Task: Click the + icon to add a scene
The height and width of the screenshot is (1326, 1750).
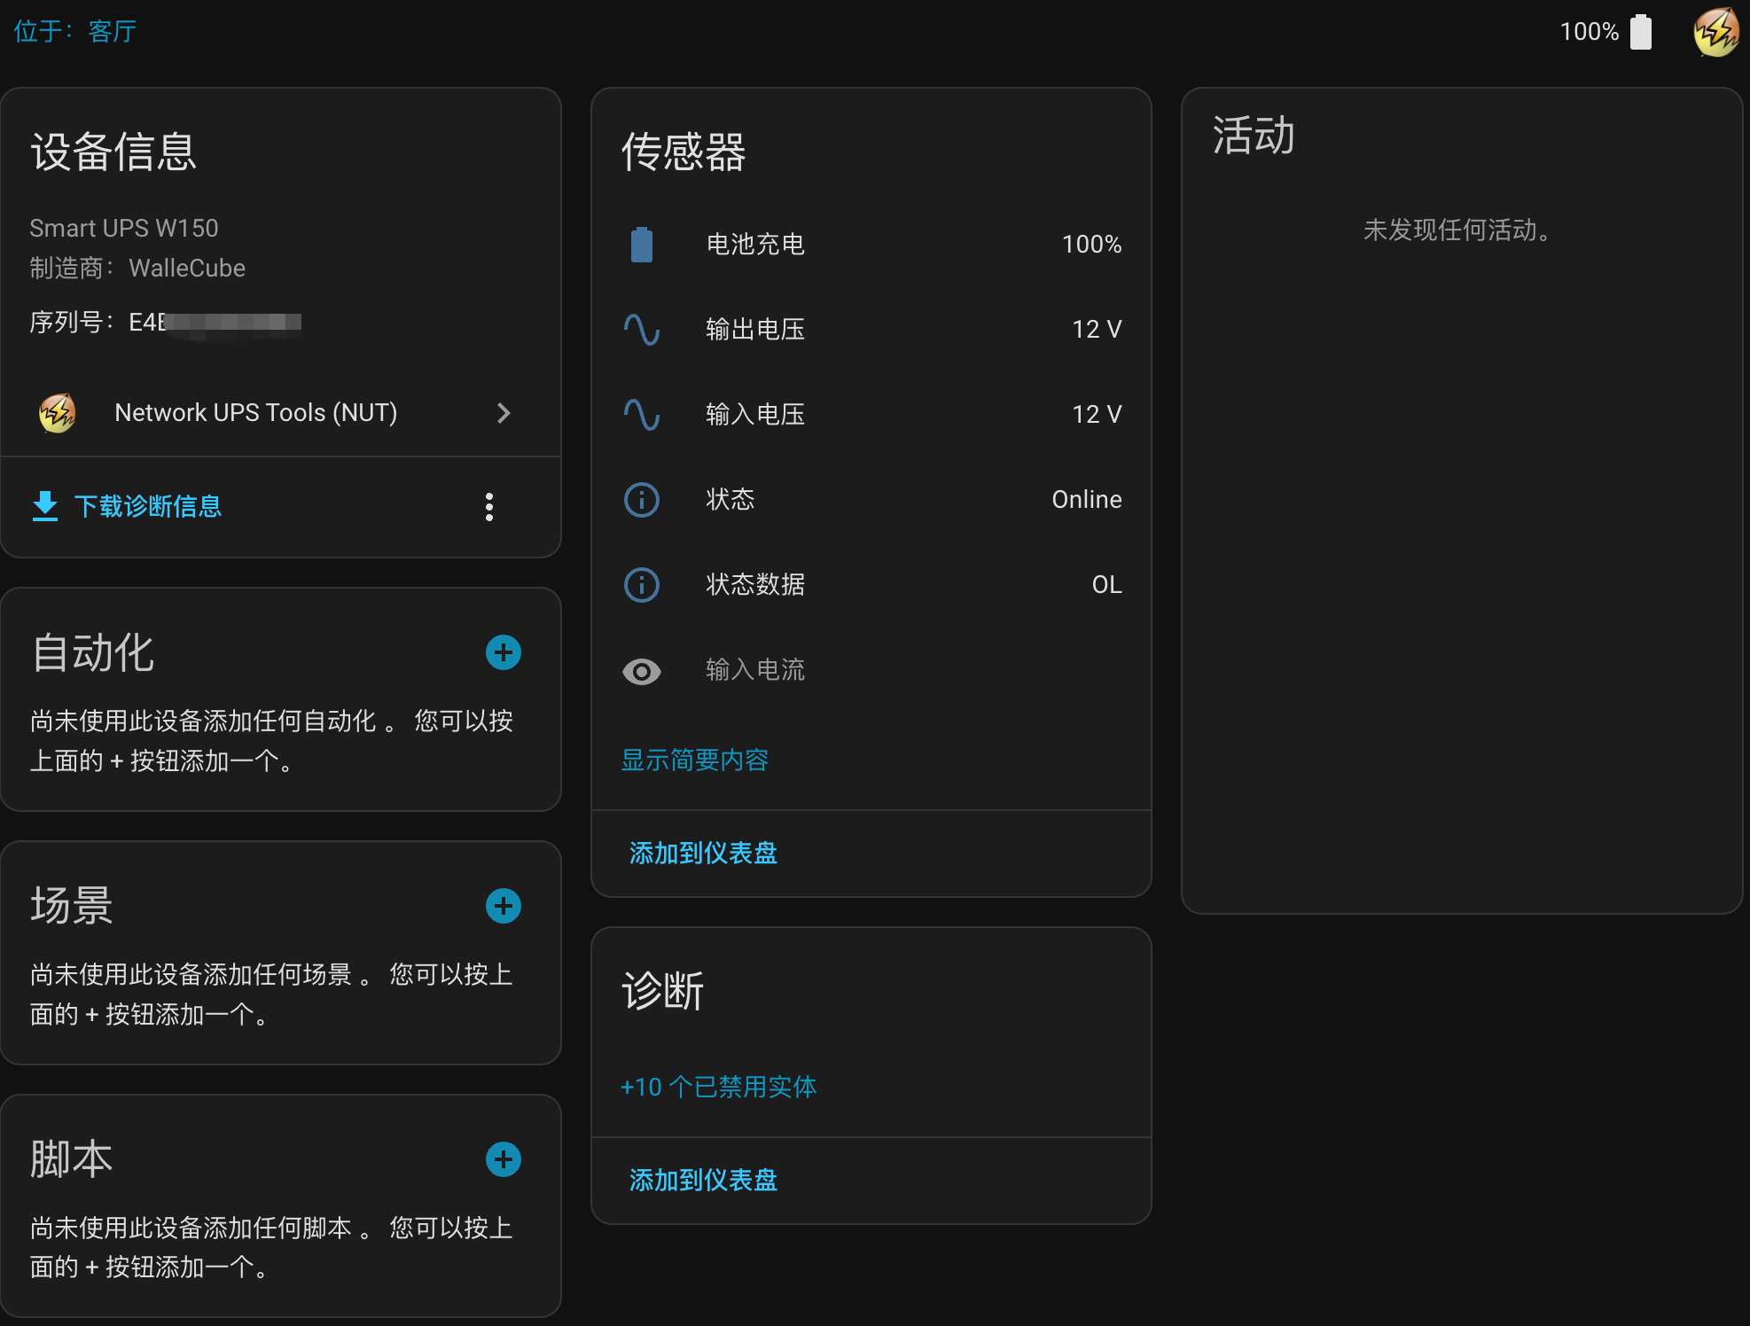Action: [503, 906]
